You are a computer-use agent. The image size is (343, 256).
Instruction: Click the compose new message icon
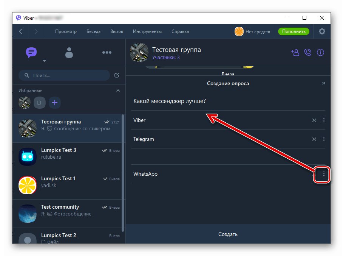(x=117, y=75)
